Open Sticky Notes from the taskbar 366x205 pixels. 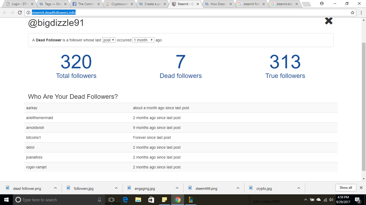(164, 200)
